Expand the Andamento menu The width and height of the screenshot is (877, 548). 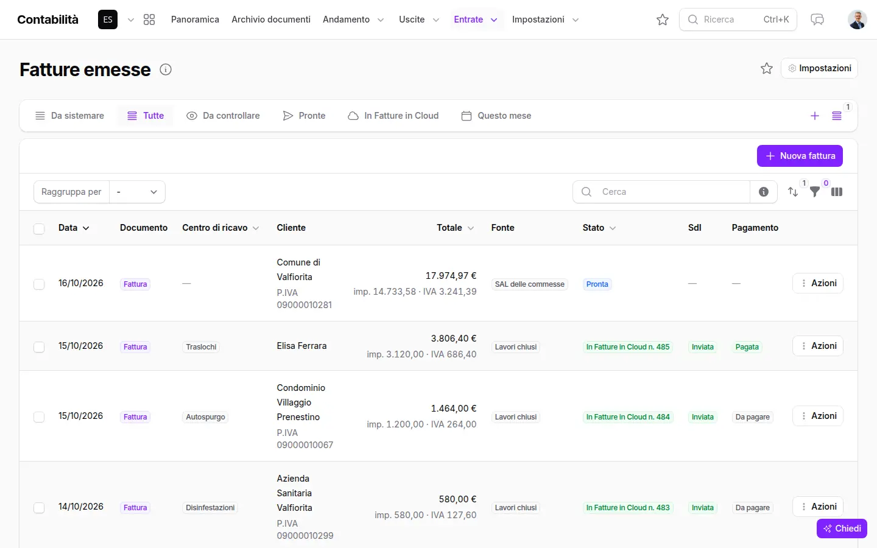[x=354, y=19]
